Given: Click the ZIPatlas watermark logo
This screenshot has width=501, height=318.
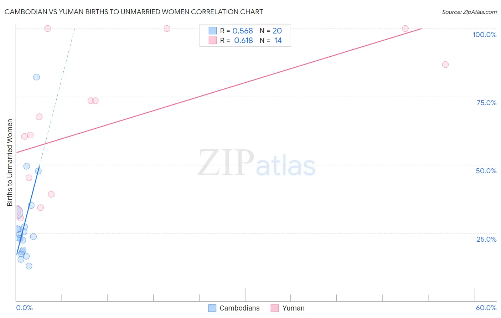Looking at the screenshot, I should tap(257, 163).
